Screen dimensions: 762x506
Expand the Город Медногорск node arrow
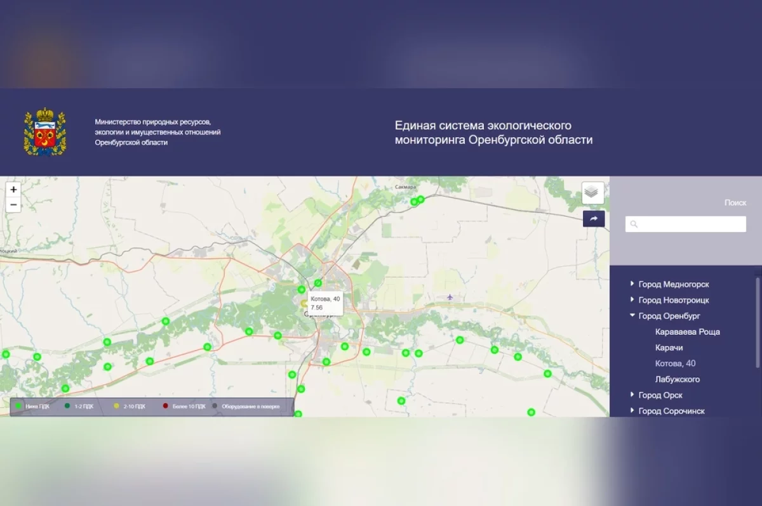coord(632,284)
